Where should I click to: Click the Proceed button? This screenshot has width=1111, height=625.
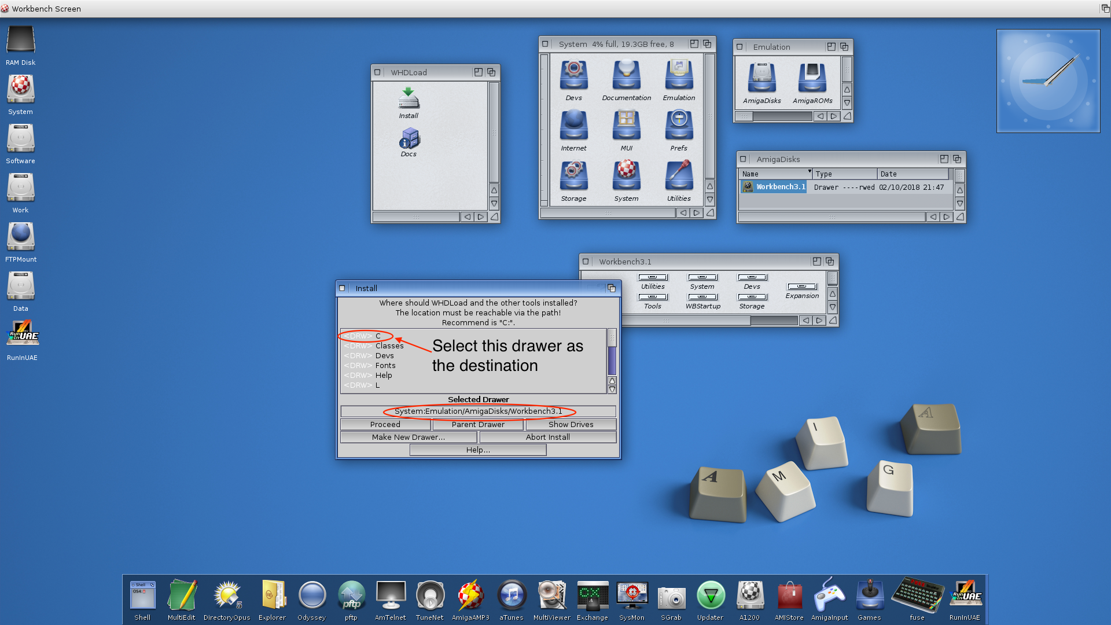(385, 424)
